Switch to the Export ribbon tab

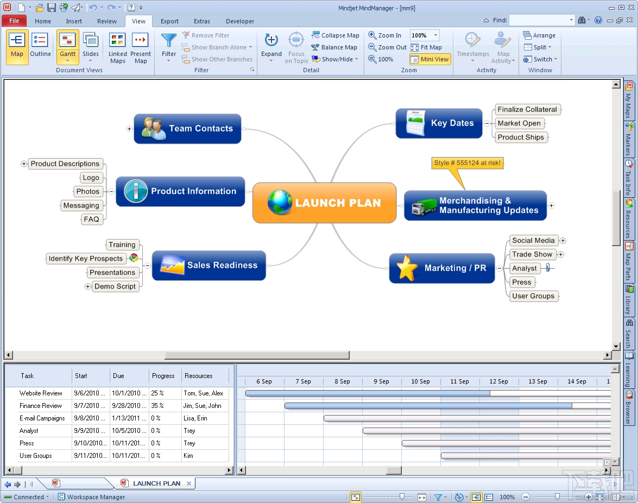(169, 21)
